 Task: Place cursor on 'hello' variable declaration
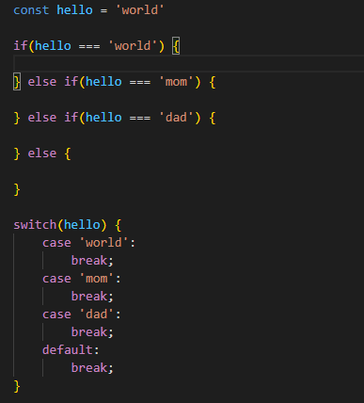tap(74, 10)
